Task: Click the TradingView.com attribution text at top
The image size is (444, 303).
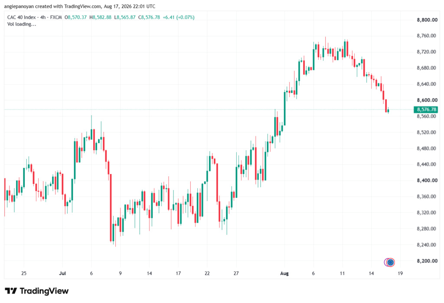Action: click(x=82, y=6)
